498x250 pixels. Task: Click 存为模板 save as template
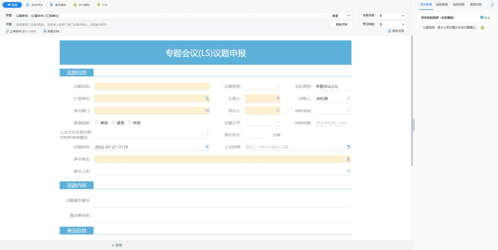coord(82,5)
